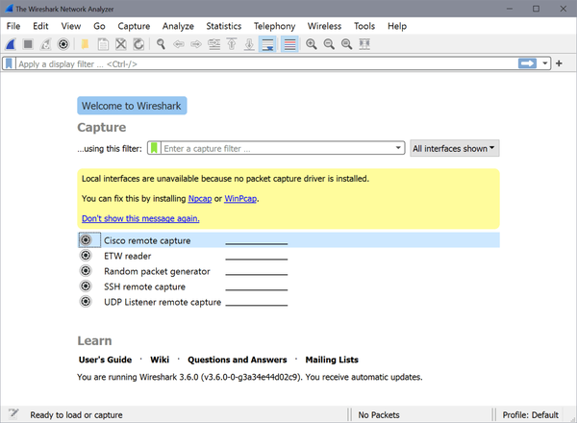Open the Go menu
The width and height of the screenshot is (577, 423).
click(99, 26)
